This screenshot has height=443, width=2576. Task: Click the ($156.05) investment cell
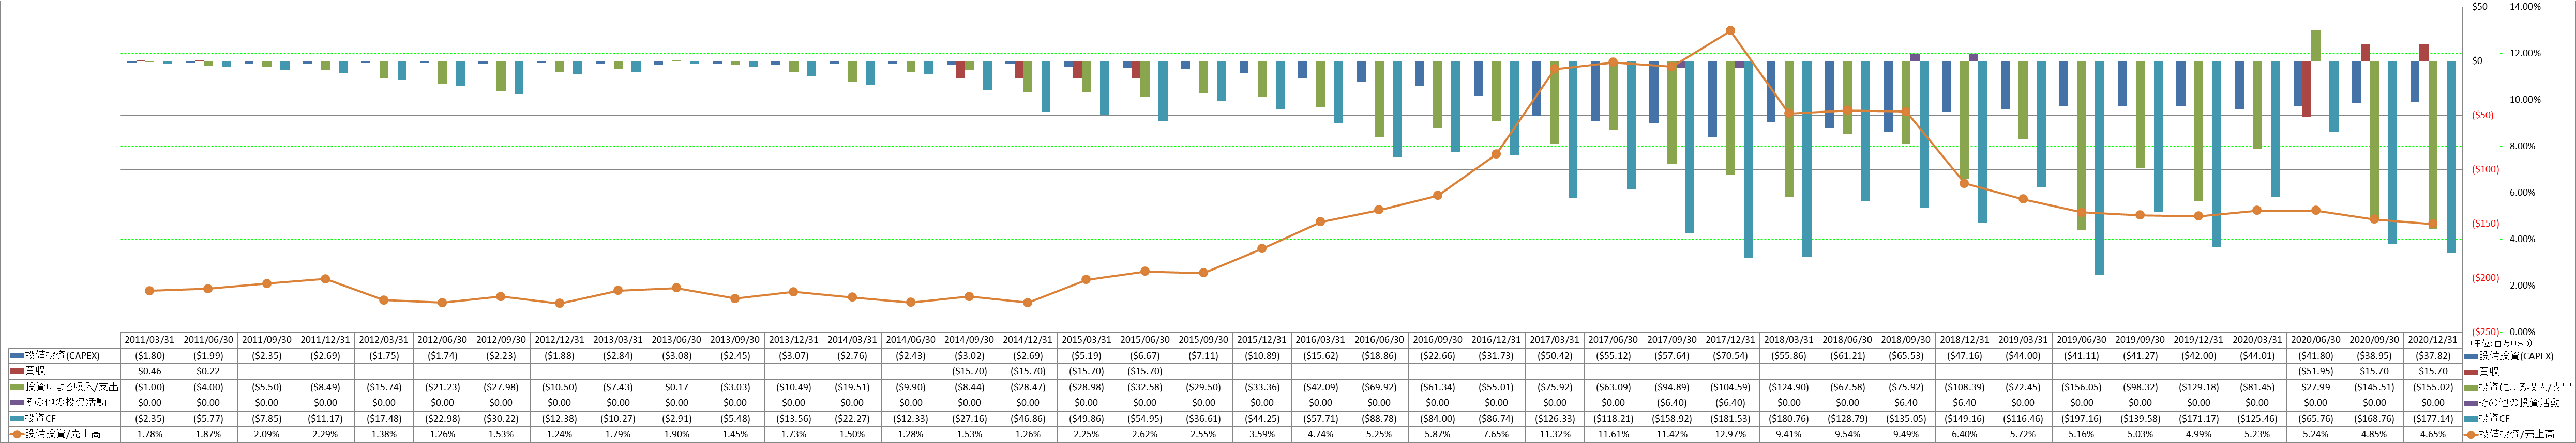pyautogui.click(x=2082, y=387)
